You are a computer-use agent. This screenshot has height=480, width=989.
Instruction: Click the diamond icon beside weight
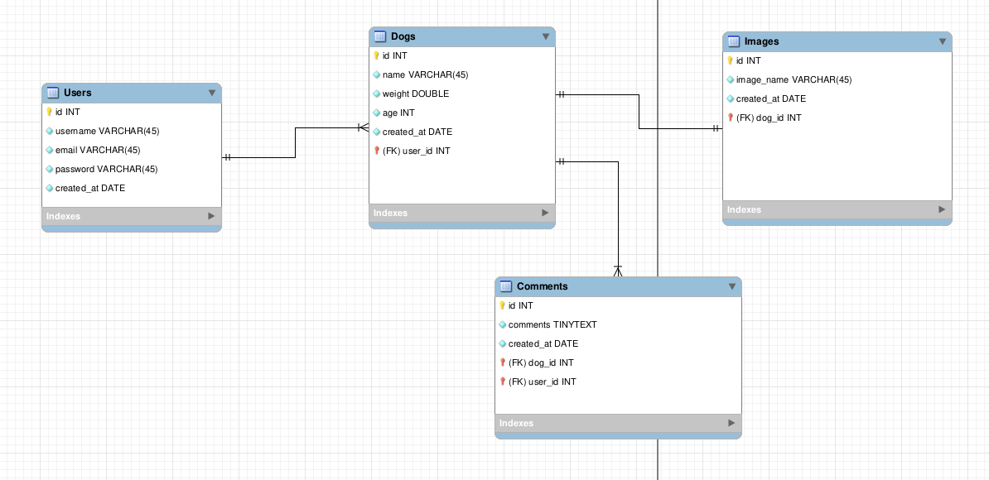tap(377, 94)
